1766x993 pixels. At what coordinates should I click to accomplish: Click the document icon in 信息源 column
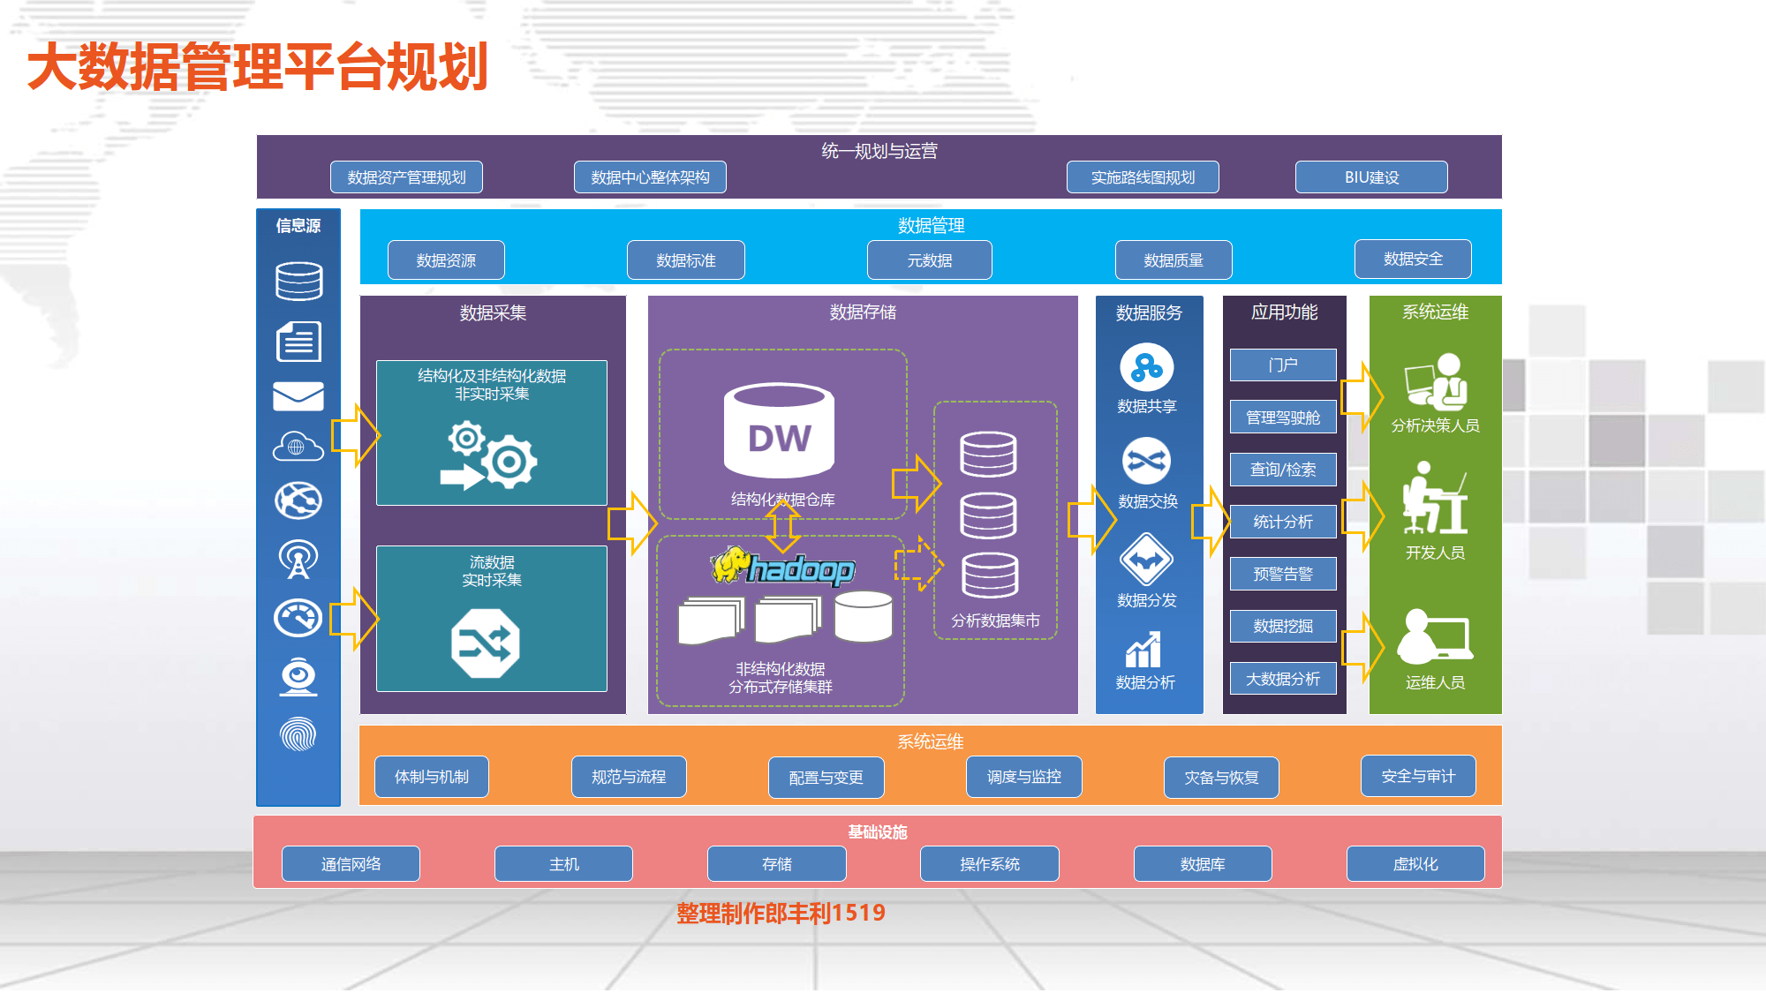click(298, 342)
